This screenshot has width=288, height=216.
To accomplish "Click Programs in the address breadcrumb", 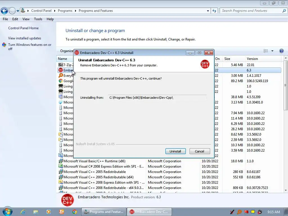I will [x=65, y=11].
